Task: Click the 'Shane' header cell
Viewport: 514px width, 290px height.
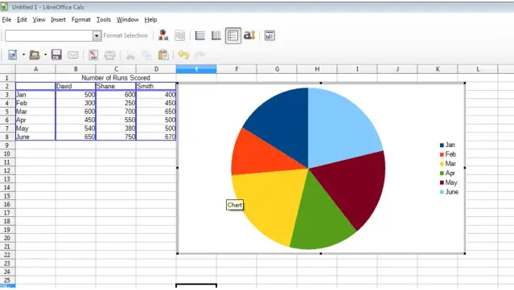Action: coord(116,86)
